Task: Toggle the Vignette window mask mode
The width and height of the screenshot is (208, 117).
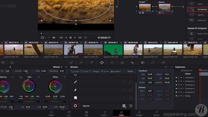Action: (x=131, y=106)
